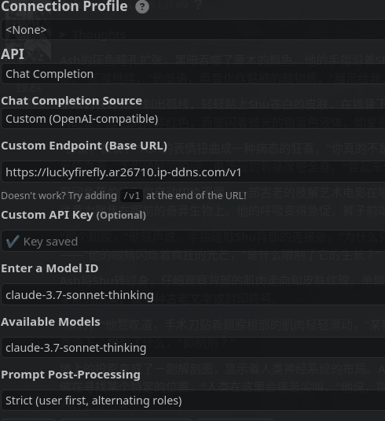Click the faint question mark behind the panel
The height and width of the screenshot is (421, 385).
pyautogui.click(x=198, y=5)
